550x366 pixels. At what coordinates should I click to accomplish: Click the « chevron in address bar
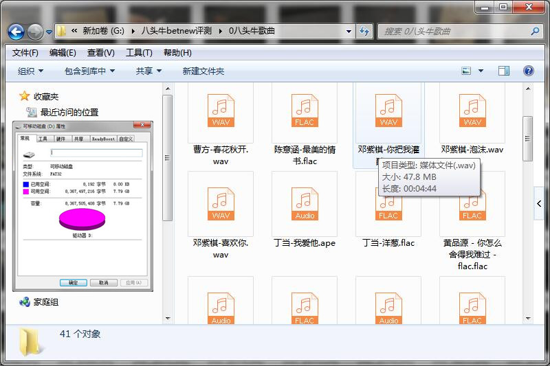click(74, 31)
